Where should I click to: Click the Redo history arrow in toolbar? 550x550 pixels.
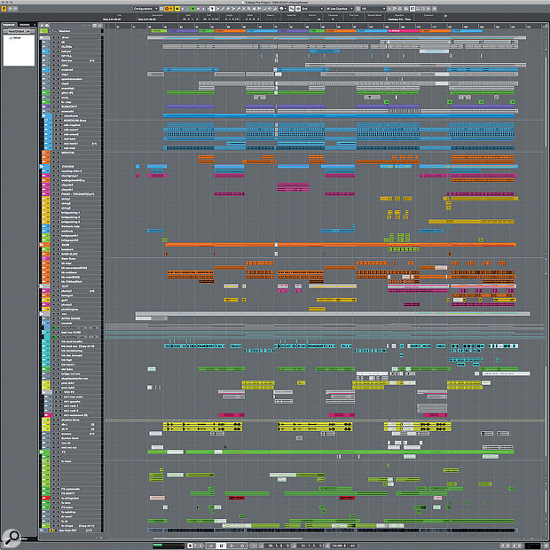pyautogui.click(x=15, y=8)
